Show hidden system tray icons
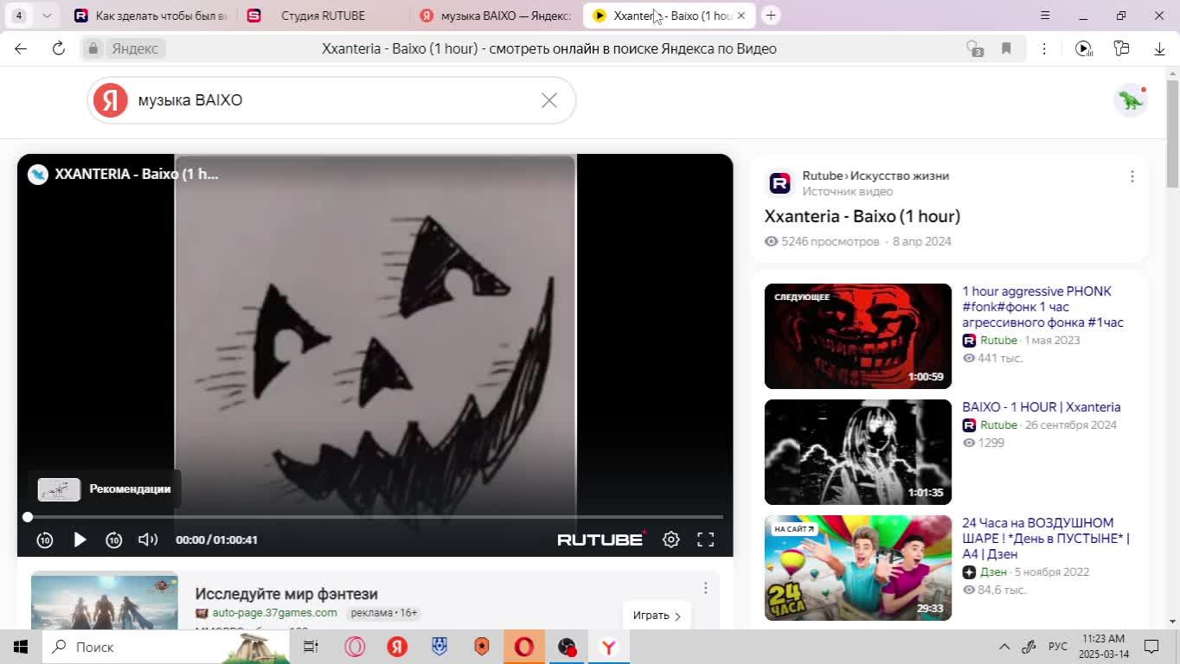1180x664 pixels. 1004,647
